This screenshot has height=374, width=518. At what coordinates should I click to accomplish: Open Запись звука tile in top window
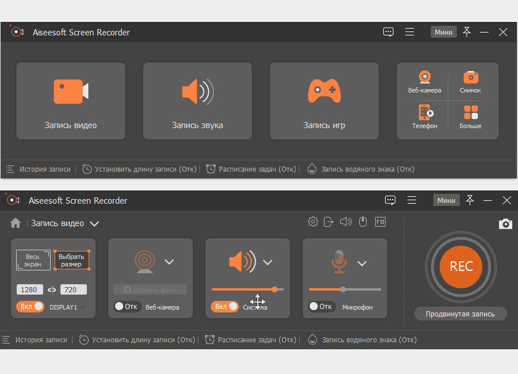(x=197, y=101)
